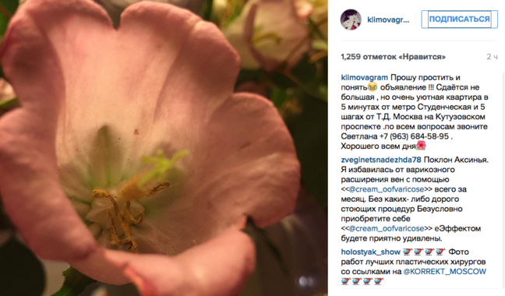Open the @KORREKT_MOSCOW mention
Image resolution: width=505 pixels, height=296 pixels.
(444, 272)
